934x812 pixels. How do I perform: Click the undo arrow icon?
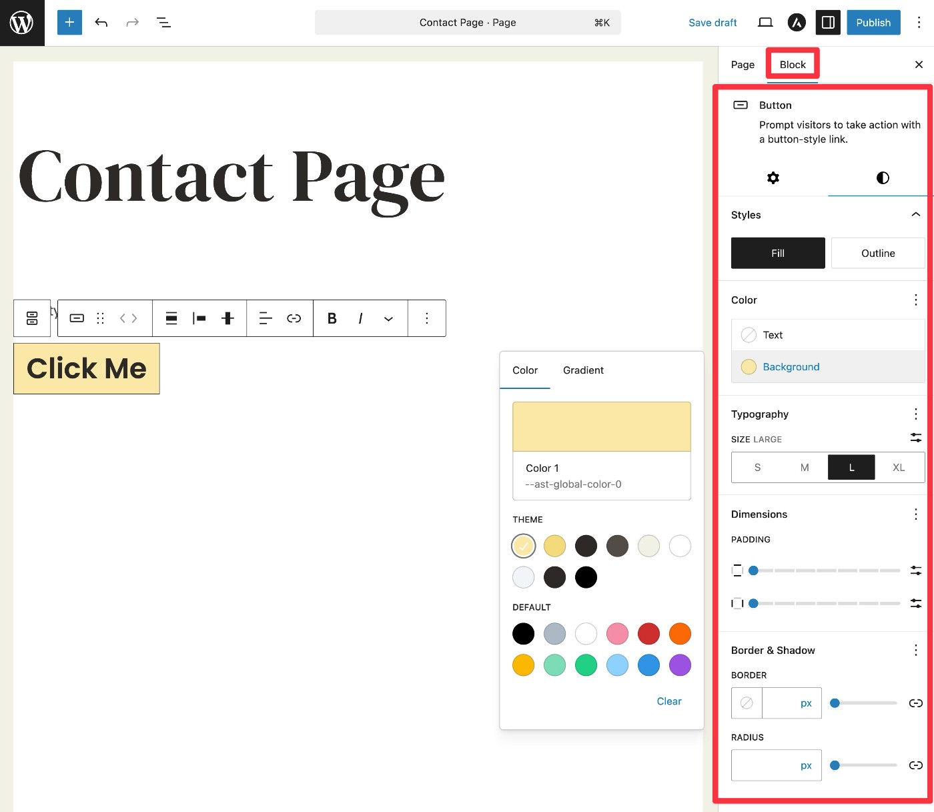point(101,22)
